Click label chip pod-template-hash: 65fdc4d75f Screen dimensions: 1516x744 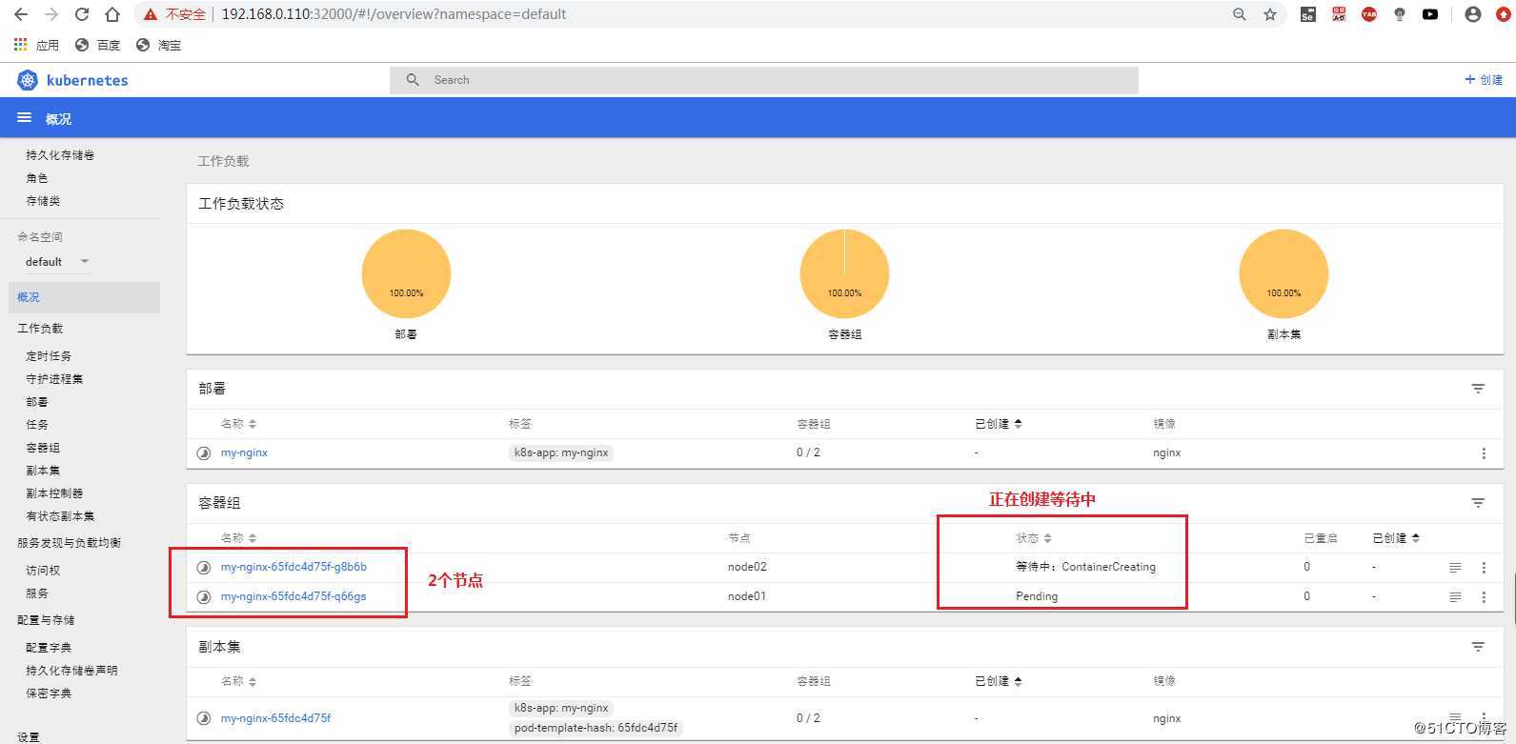(596, 728)
